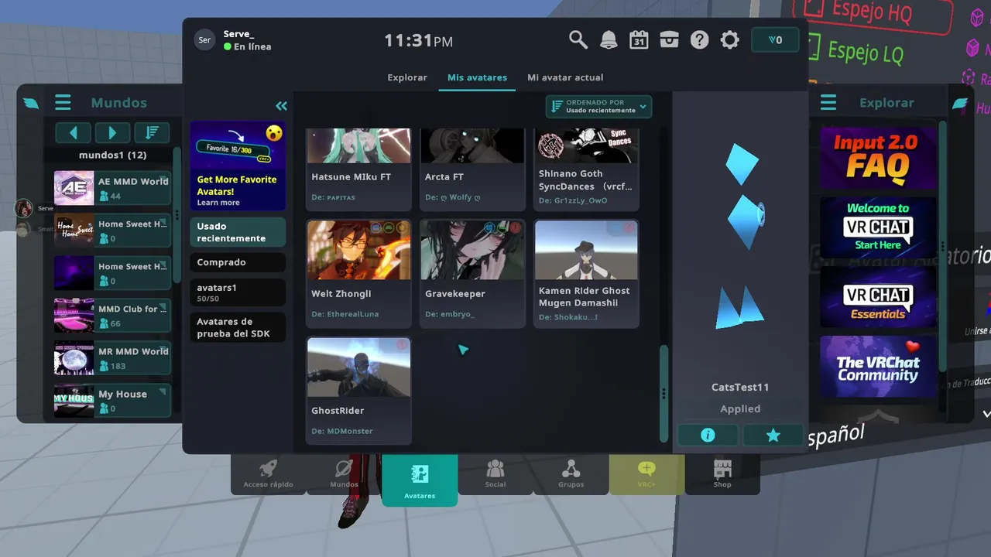The width and height of the screenshot is (991, 557).
Task: Collapse sidebar with double-chevron icon
Action: pos(281,106)
